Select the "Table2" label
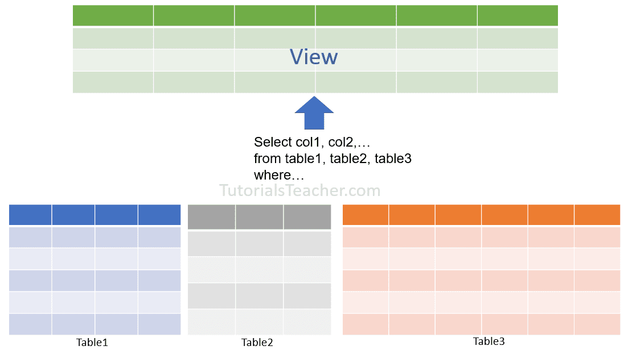Screen dimensions: 624x350 click(257, 342)
